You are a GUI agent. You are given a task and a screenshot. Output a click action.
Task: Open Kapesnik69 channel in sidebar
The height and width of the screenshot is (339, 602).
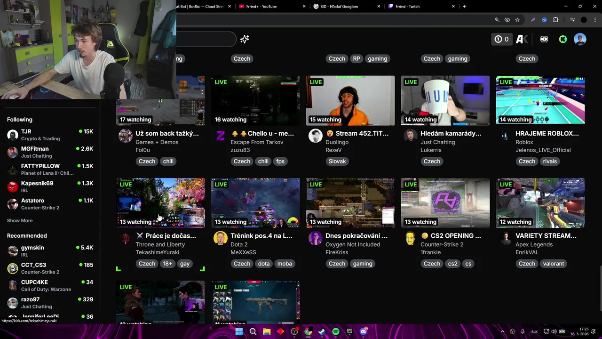click(x=50, y=187)
